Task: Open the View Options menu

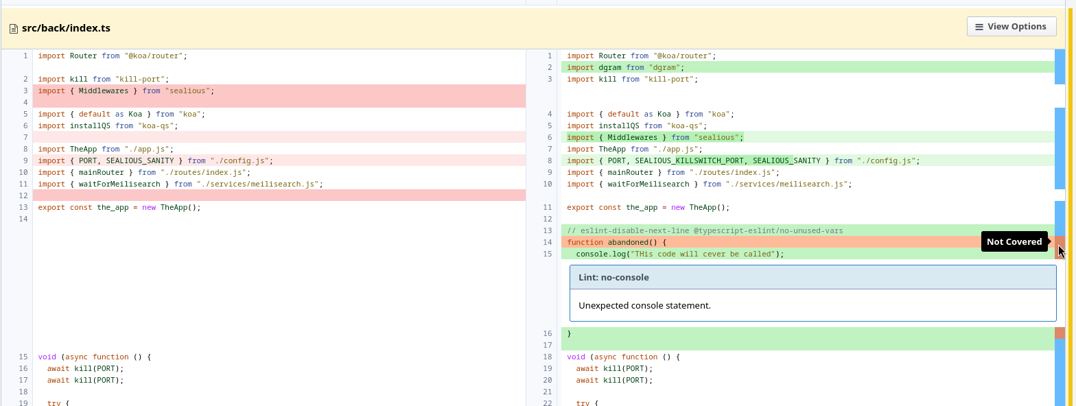Action: point(1011,27)
